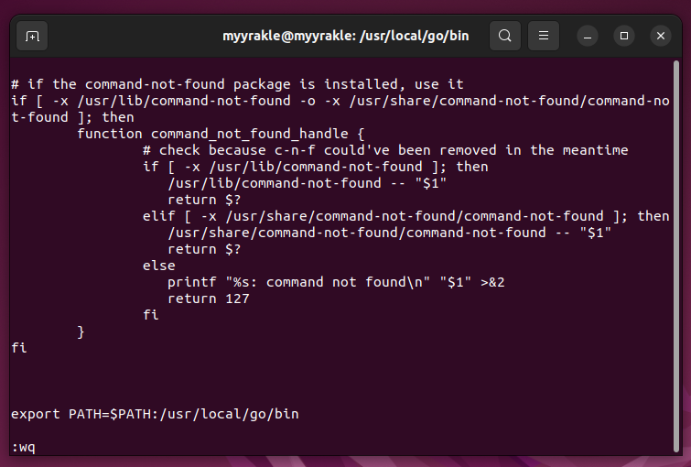Close the terminal window
Screen dimensions: 691x467
pos(661,37)
